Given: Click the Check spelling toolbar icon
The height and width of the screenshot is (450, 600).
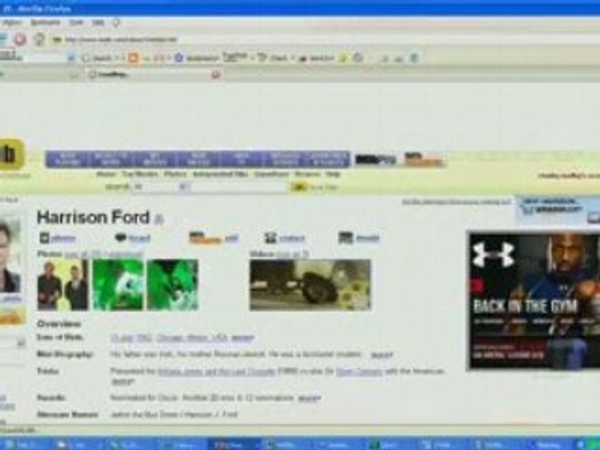Looking at the screenshot, I should coord(261,57).
